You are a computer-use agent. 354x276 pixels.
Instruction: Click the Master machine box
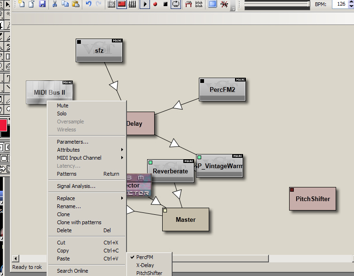pos(185,219)
